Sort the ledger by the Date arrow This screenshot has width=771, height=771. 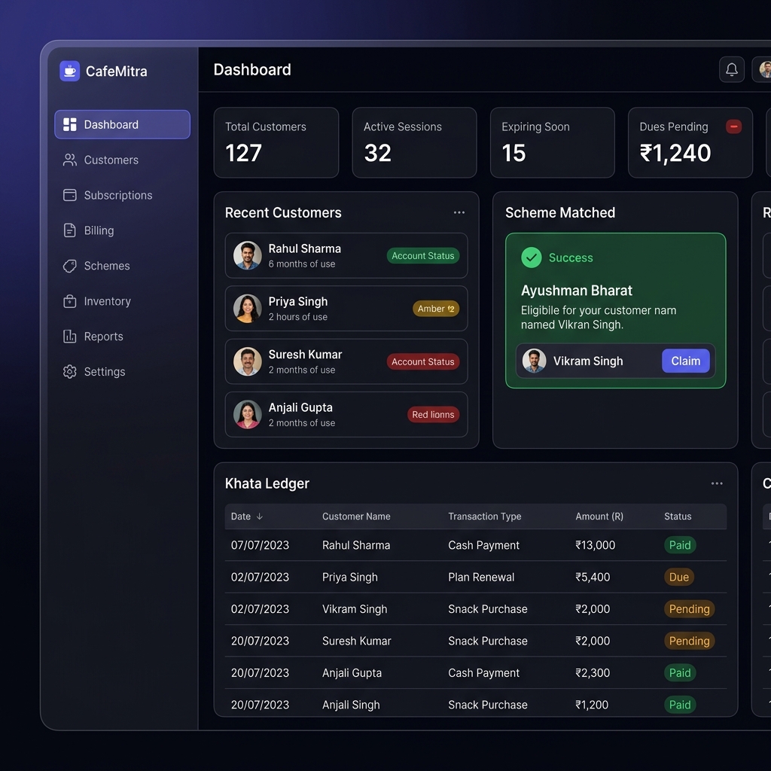pos(260,517)
